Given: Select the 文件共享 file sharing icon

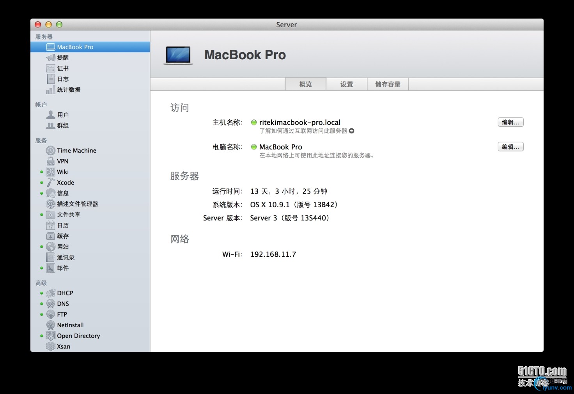Looking at the screenshot, I should click(51, 215).
